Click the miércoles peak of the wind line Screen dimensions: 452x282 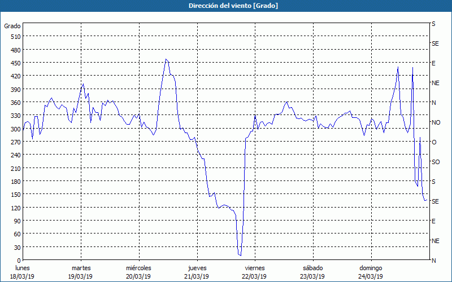click(166, 59)
